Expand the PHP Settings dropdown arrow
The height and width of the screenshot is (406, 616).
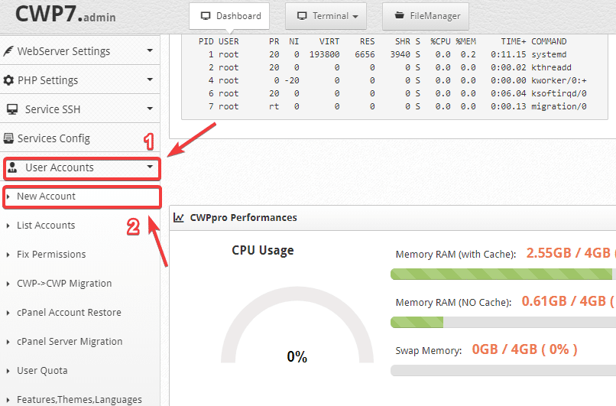(x=149, y=80)
